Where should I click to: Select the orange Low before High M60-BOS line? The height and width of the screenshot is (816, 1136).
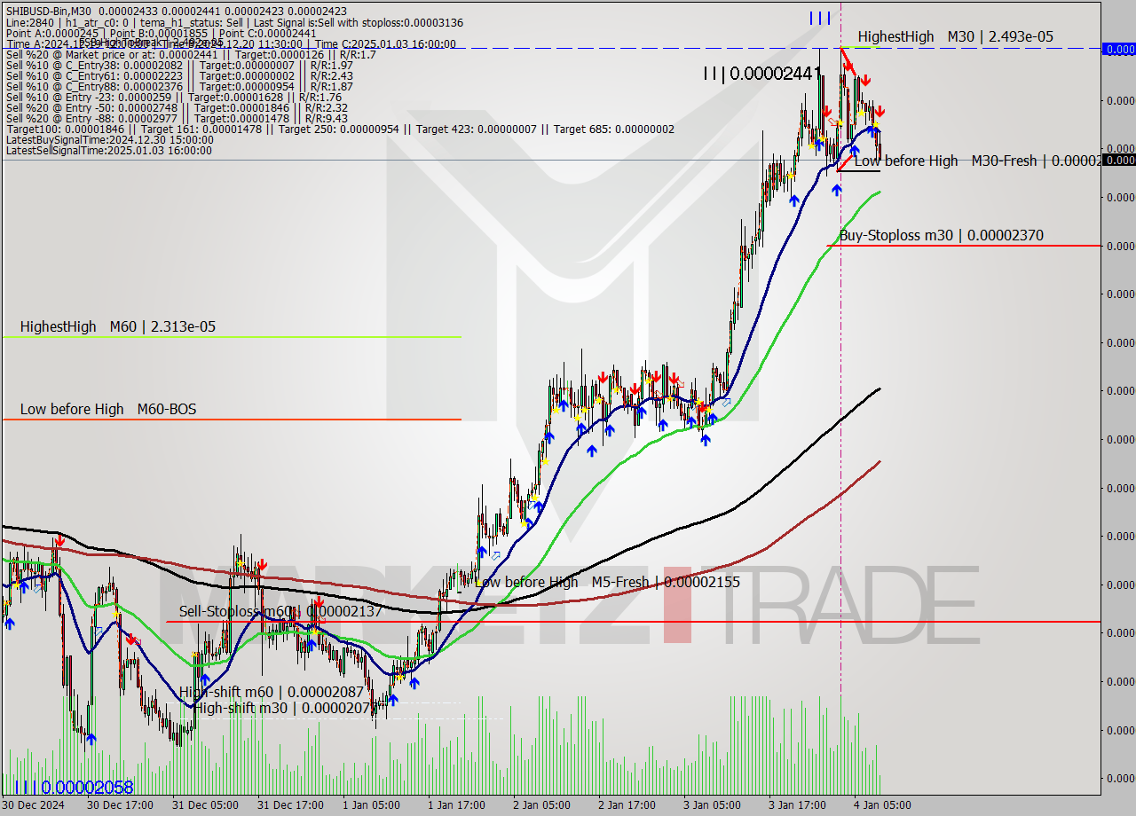pyautogui.click(x=233, y=420)
